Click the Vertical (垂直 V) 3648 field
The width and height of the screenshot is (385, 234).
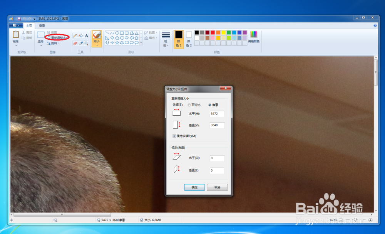(x=217, y=125)
